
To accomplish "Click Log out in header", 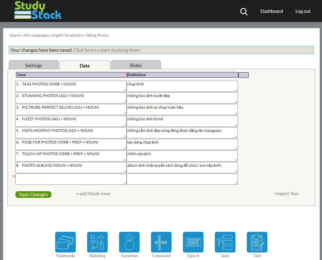I will (303, 11).
